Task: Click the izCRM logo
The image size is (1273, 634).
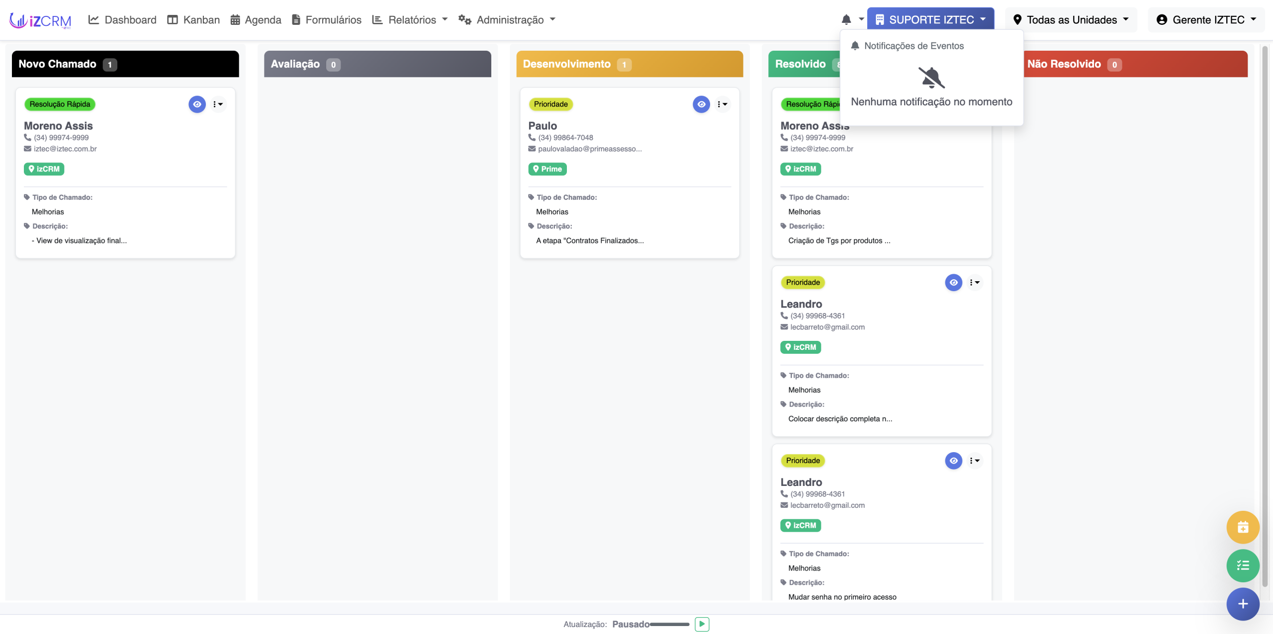Action: pyautogui.click(x=40, y=20)
